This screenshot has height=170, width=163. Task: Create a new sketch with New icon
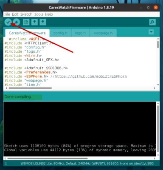click(26, 22)
